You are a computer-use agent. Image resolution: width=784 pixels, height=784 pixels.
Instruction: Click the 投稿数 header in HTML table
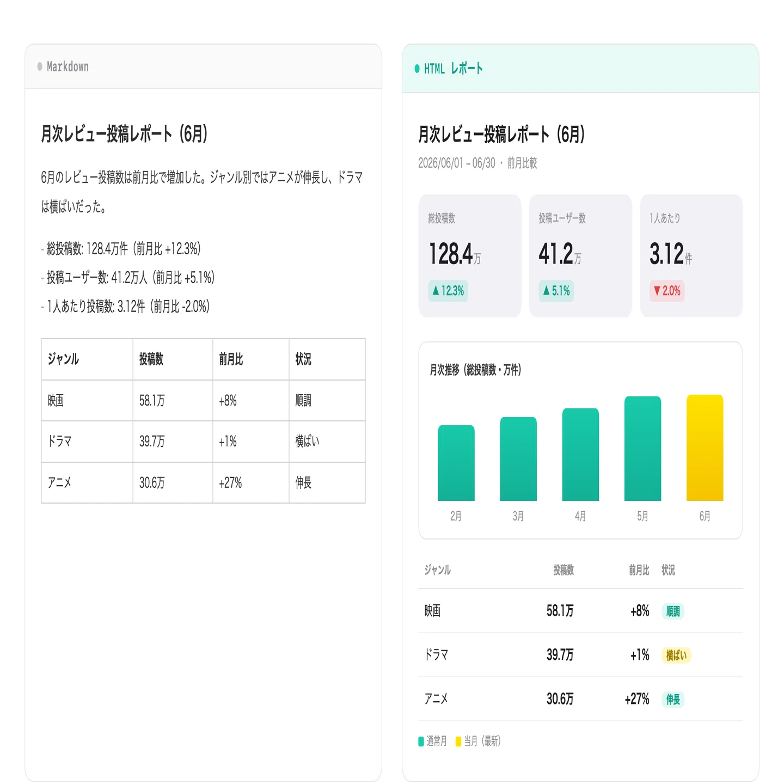pos(563,570)
